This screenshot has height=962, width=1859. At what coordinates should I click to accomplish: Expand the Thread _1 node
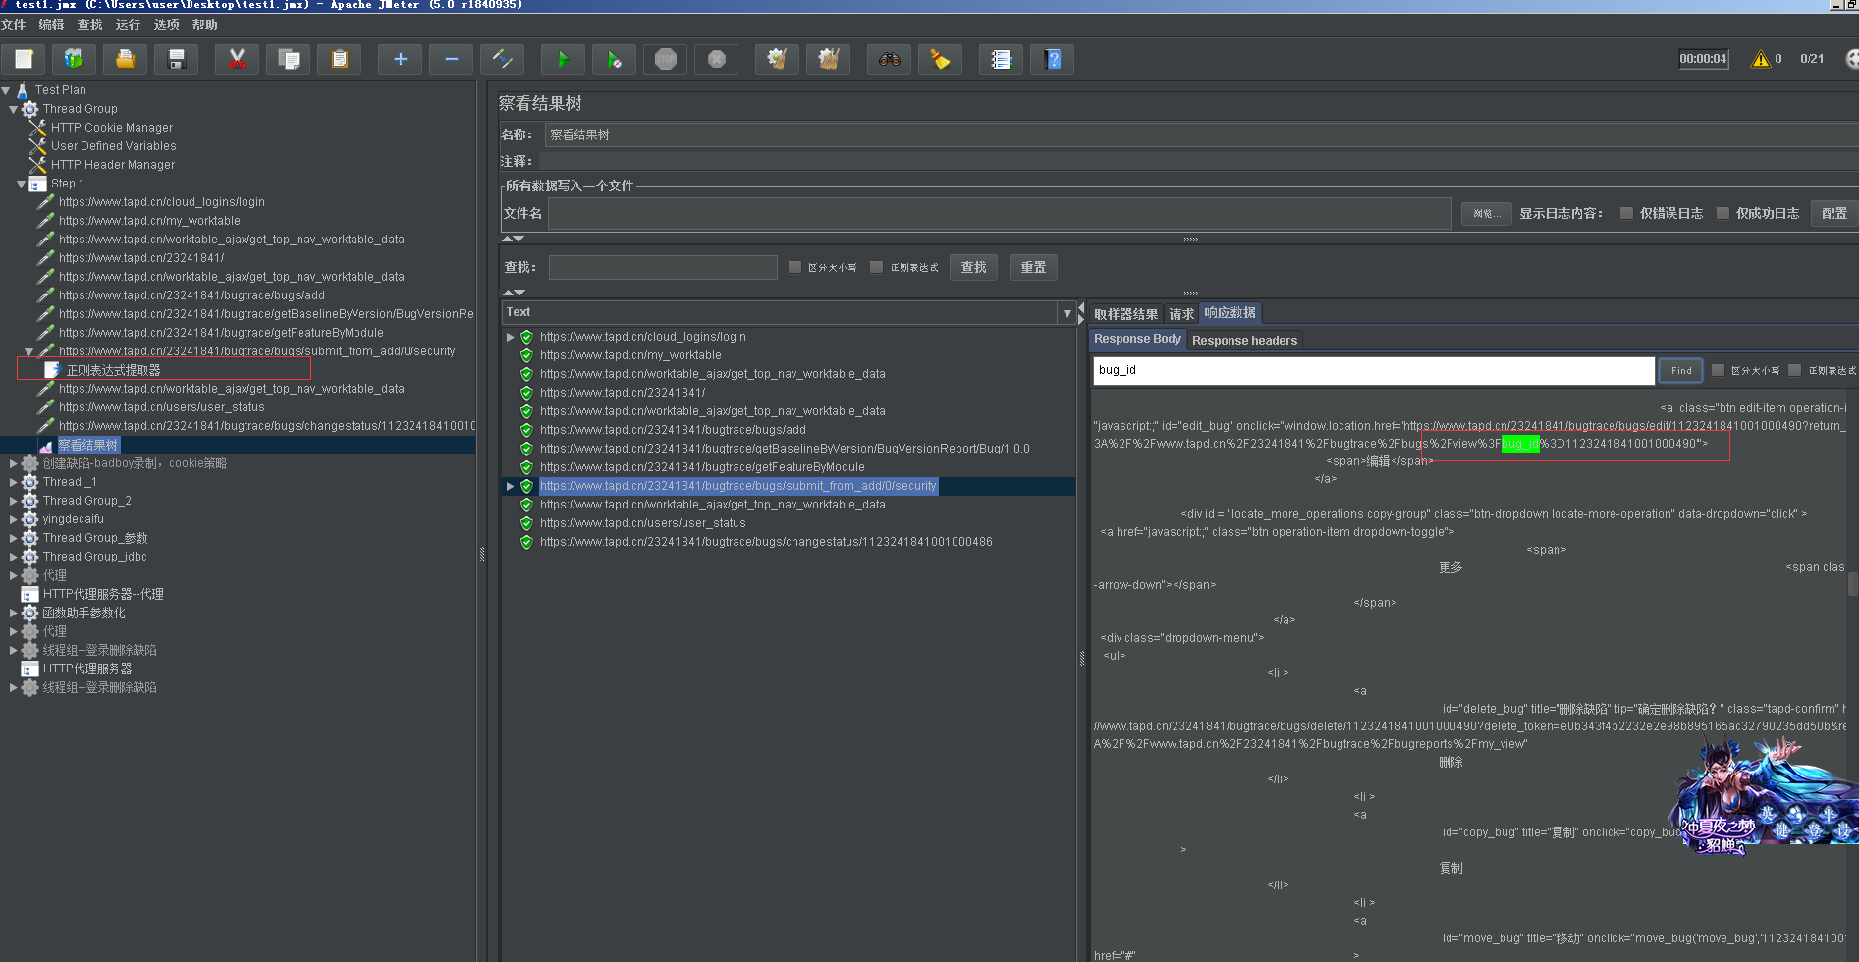(14, 482)
